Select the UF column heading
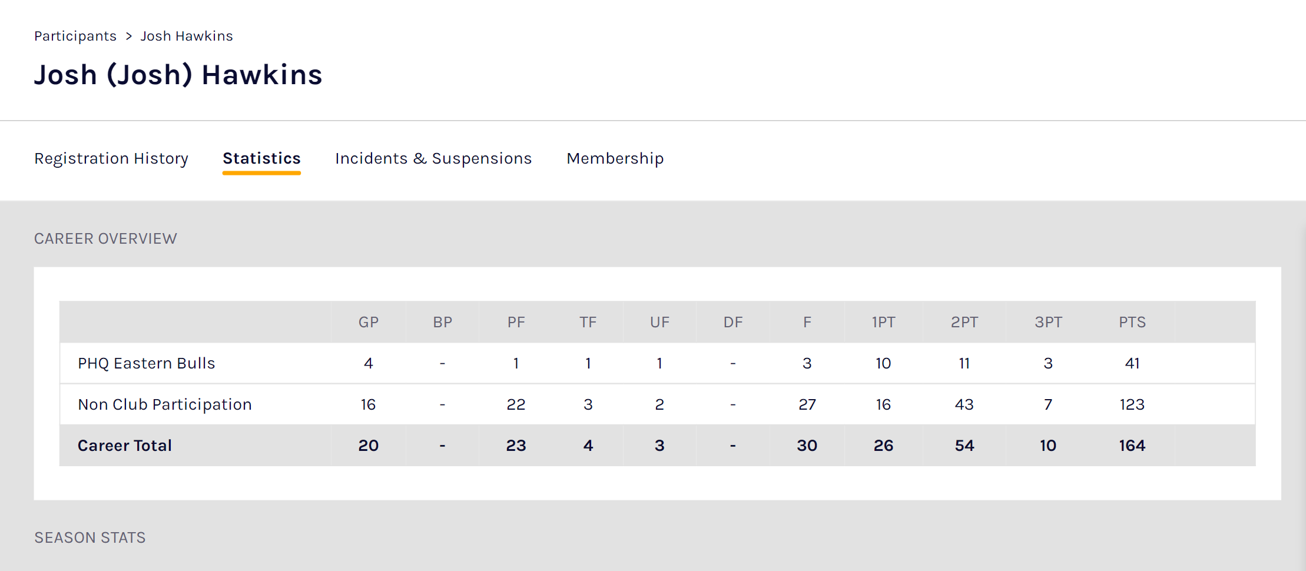 pos(660,322)
